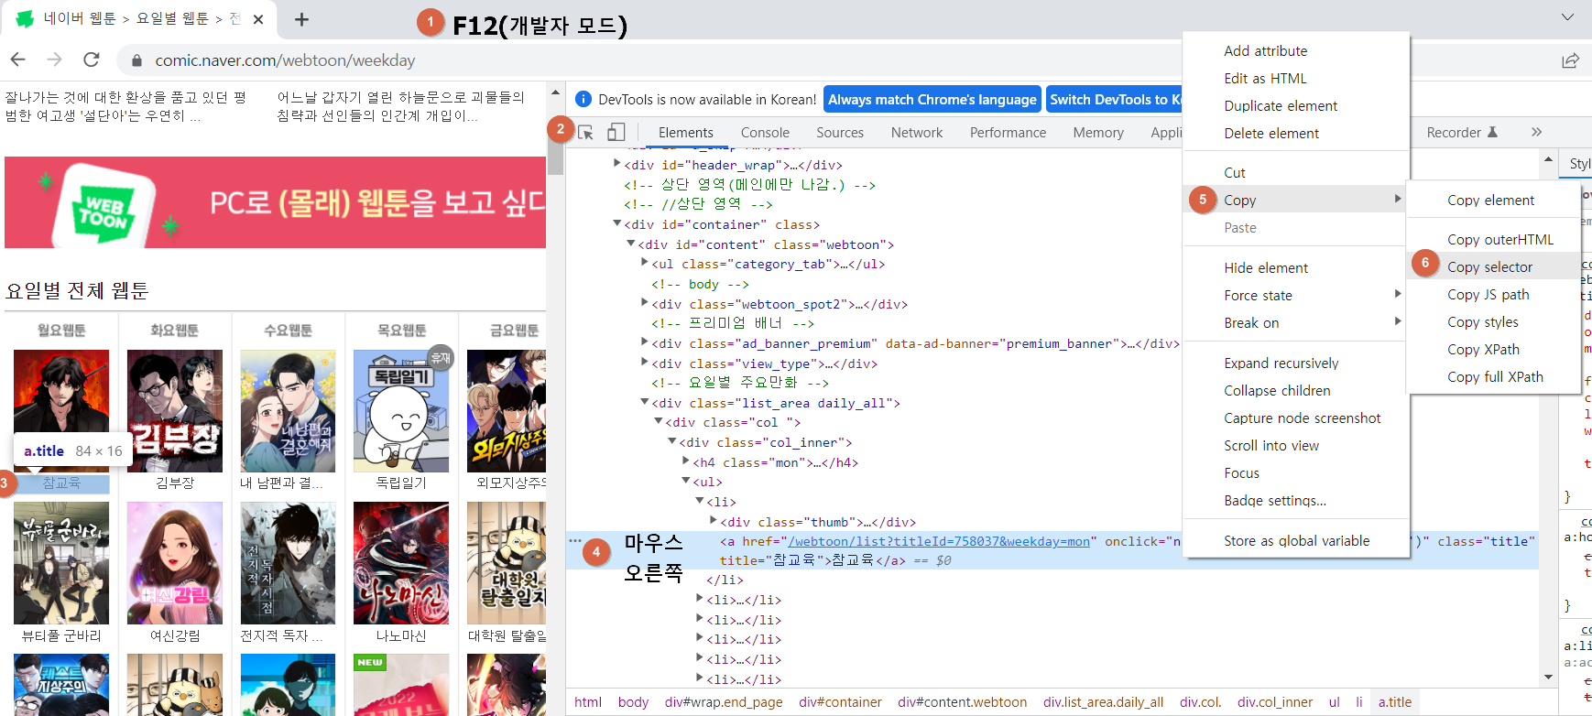Open the more tabs chevron after Recorder
This screenshot has height=716, width=1592.
[1536, 133]
